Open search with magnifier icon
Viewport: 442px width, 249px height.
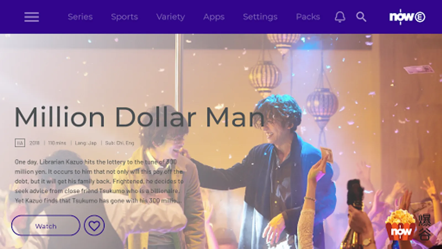pyautogui.click(x=361, y=17)
